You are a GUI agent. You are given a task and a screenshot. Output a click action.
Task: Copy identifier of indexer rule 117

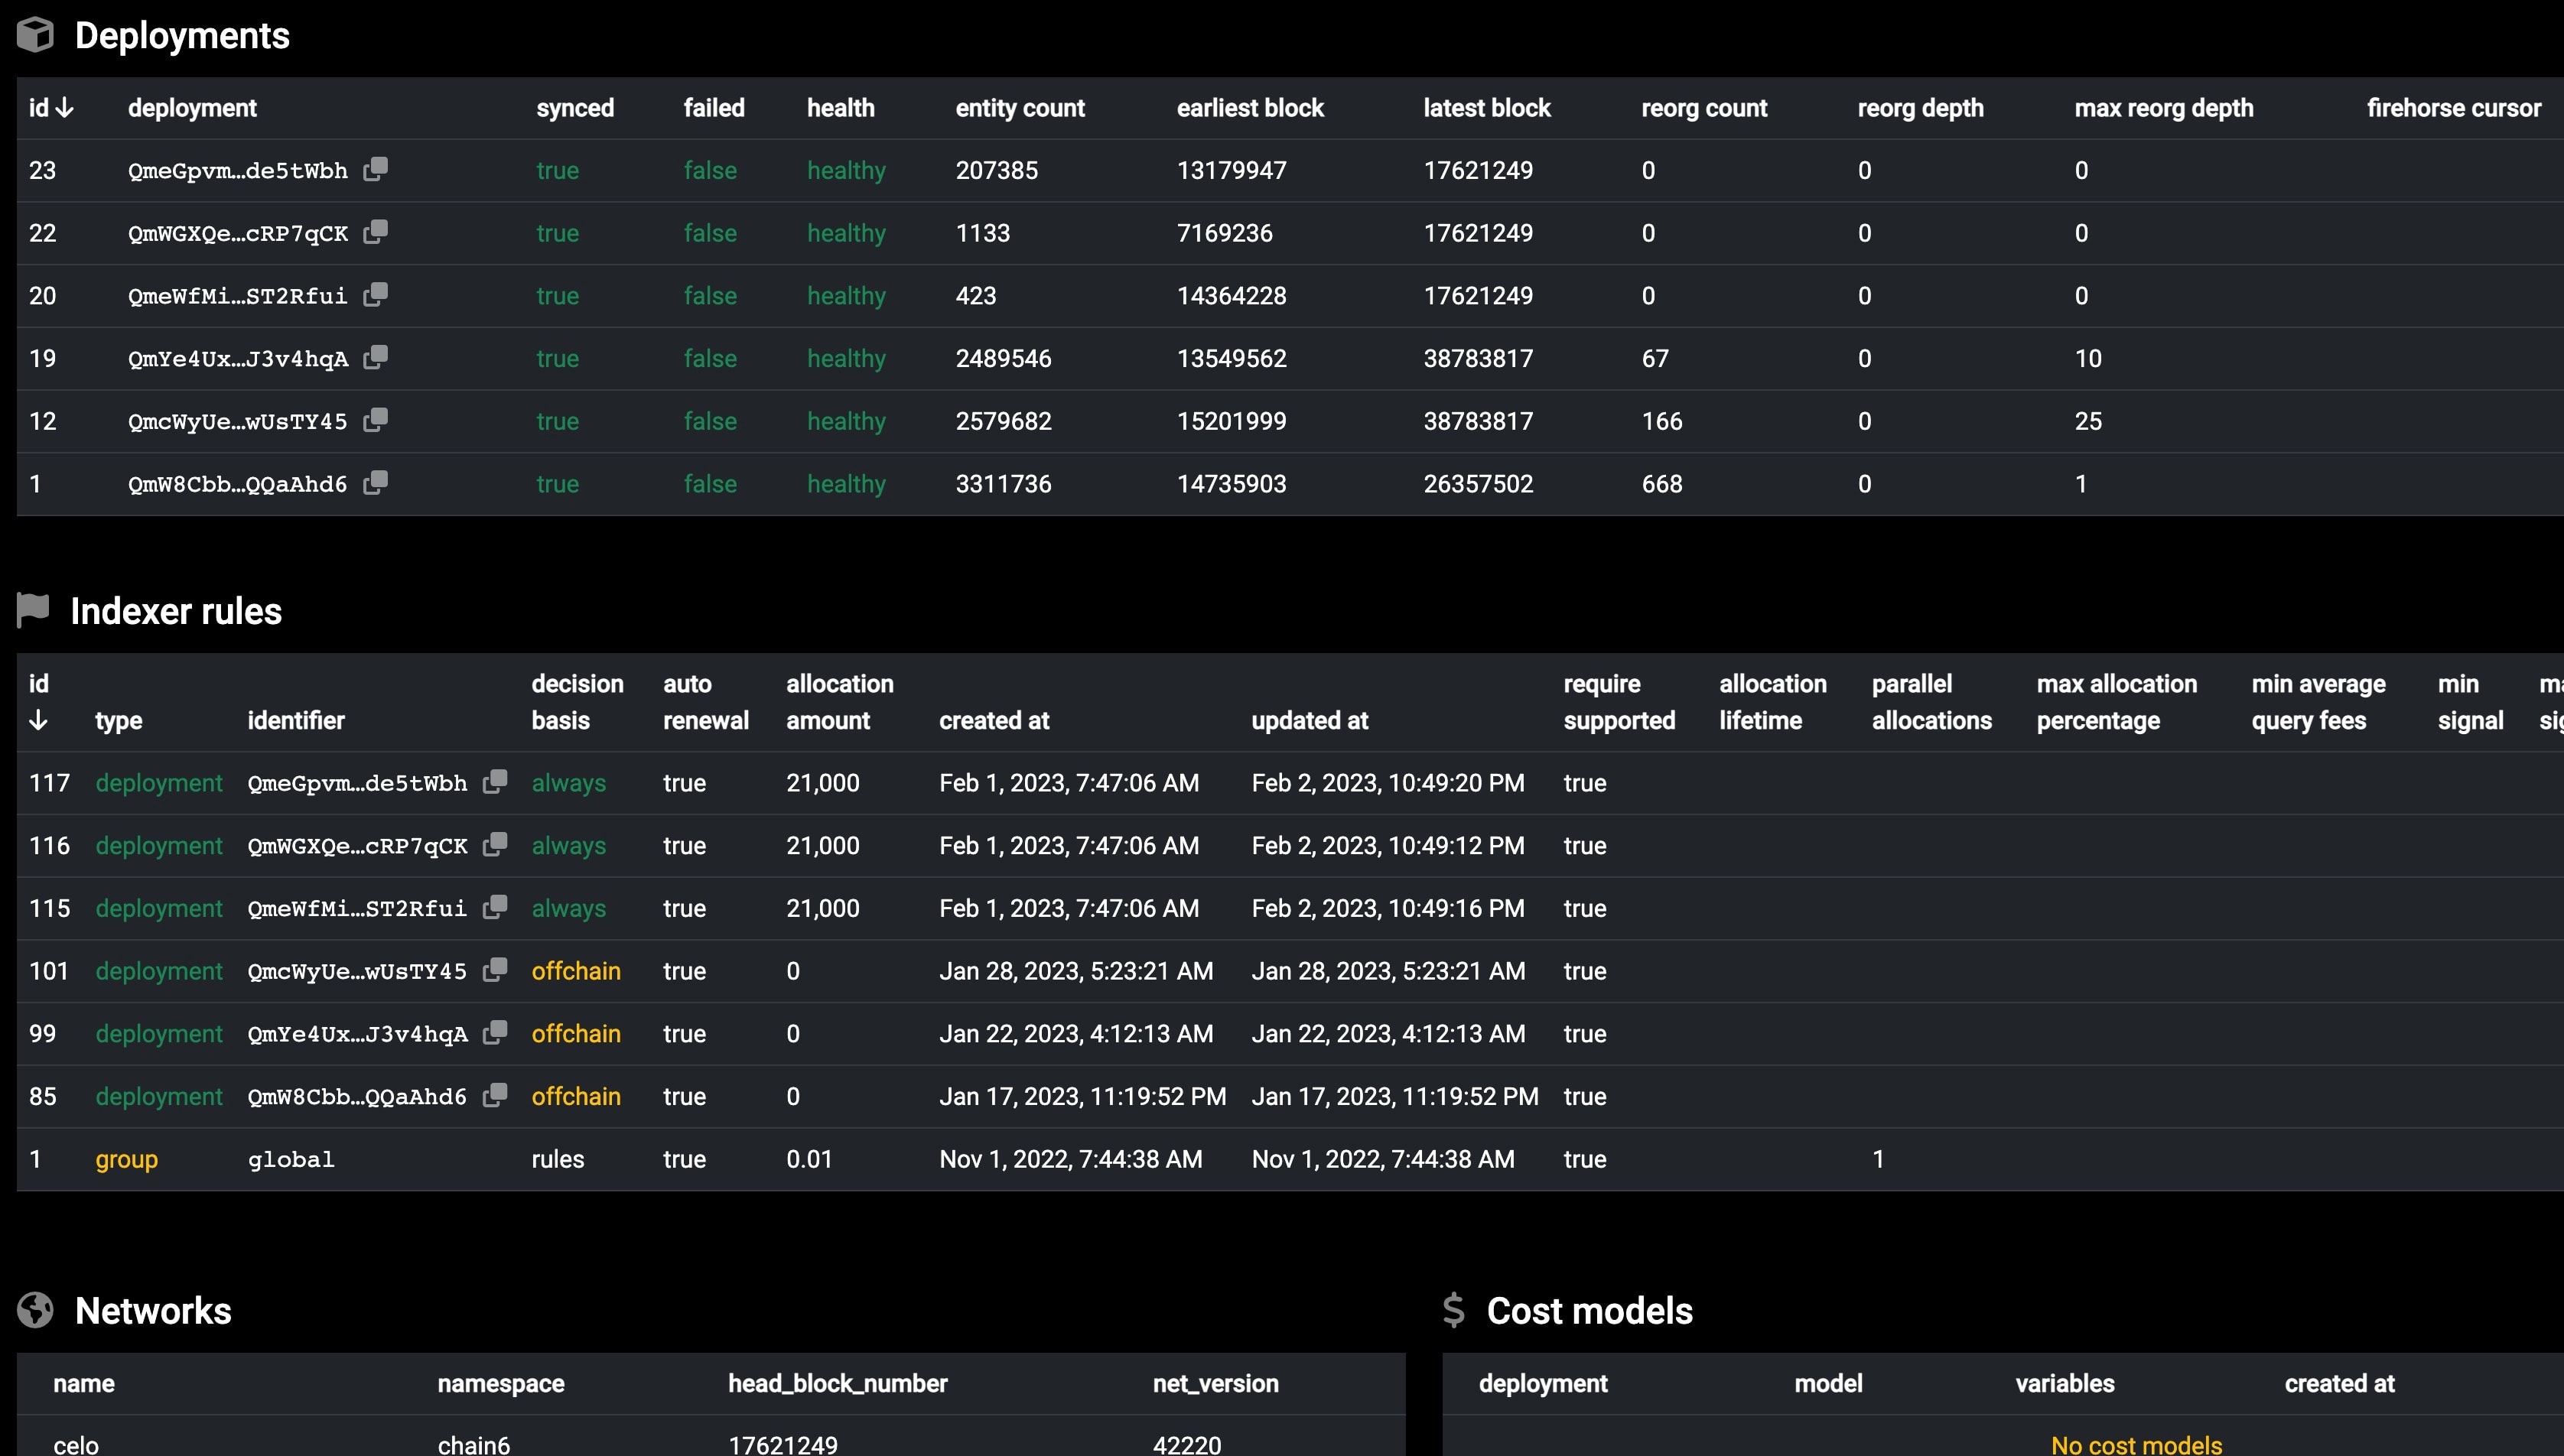(494, 782)
